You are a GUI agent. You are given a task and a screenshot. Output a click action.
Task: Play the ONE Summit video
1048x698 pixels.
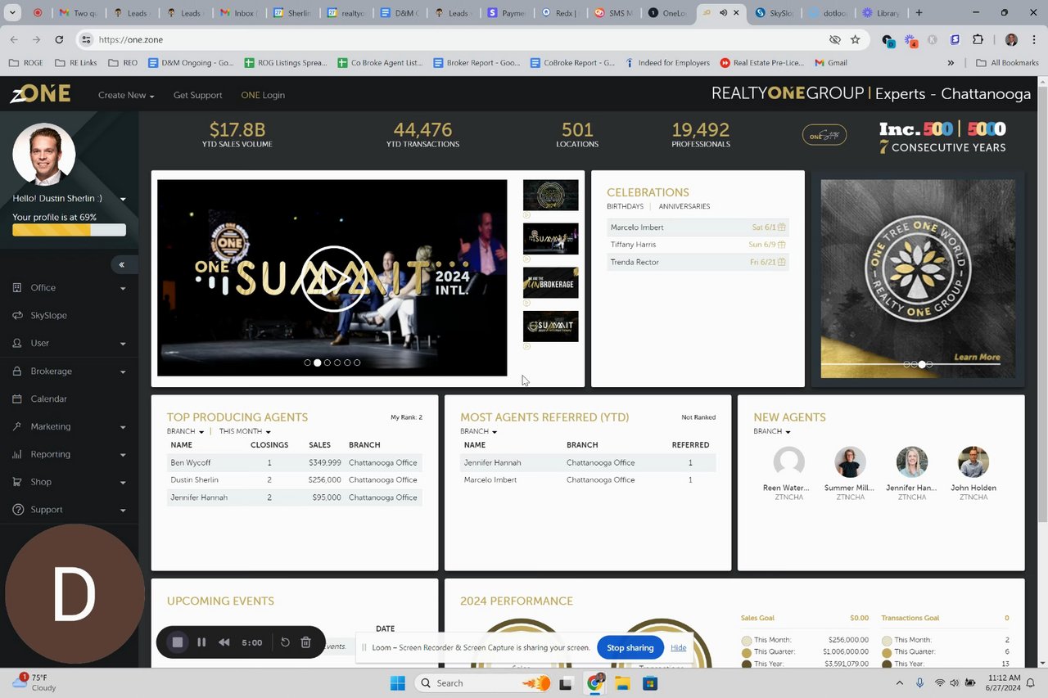coord(333,278)
